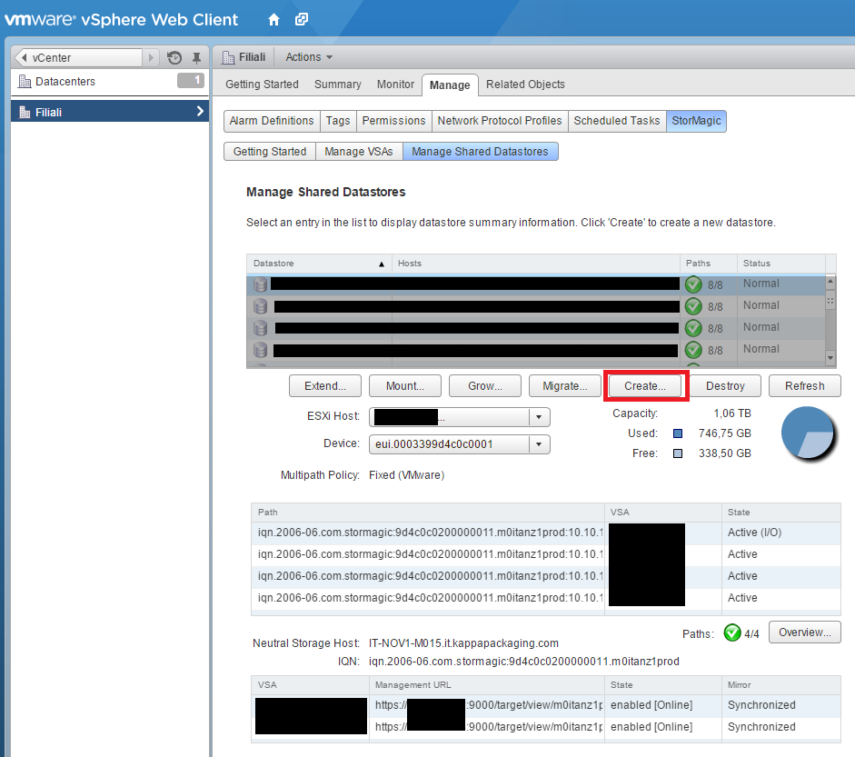
Task: Open the new window icon in header
Action: (x=302, y=20)
